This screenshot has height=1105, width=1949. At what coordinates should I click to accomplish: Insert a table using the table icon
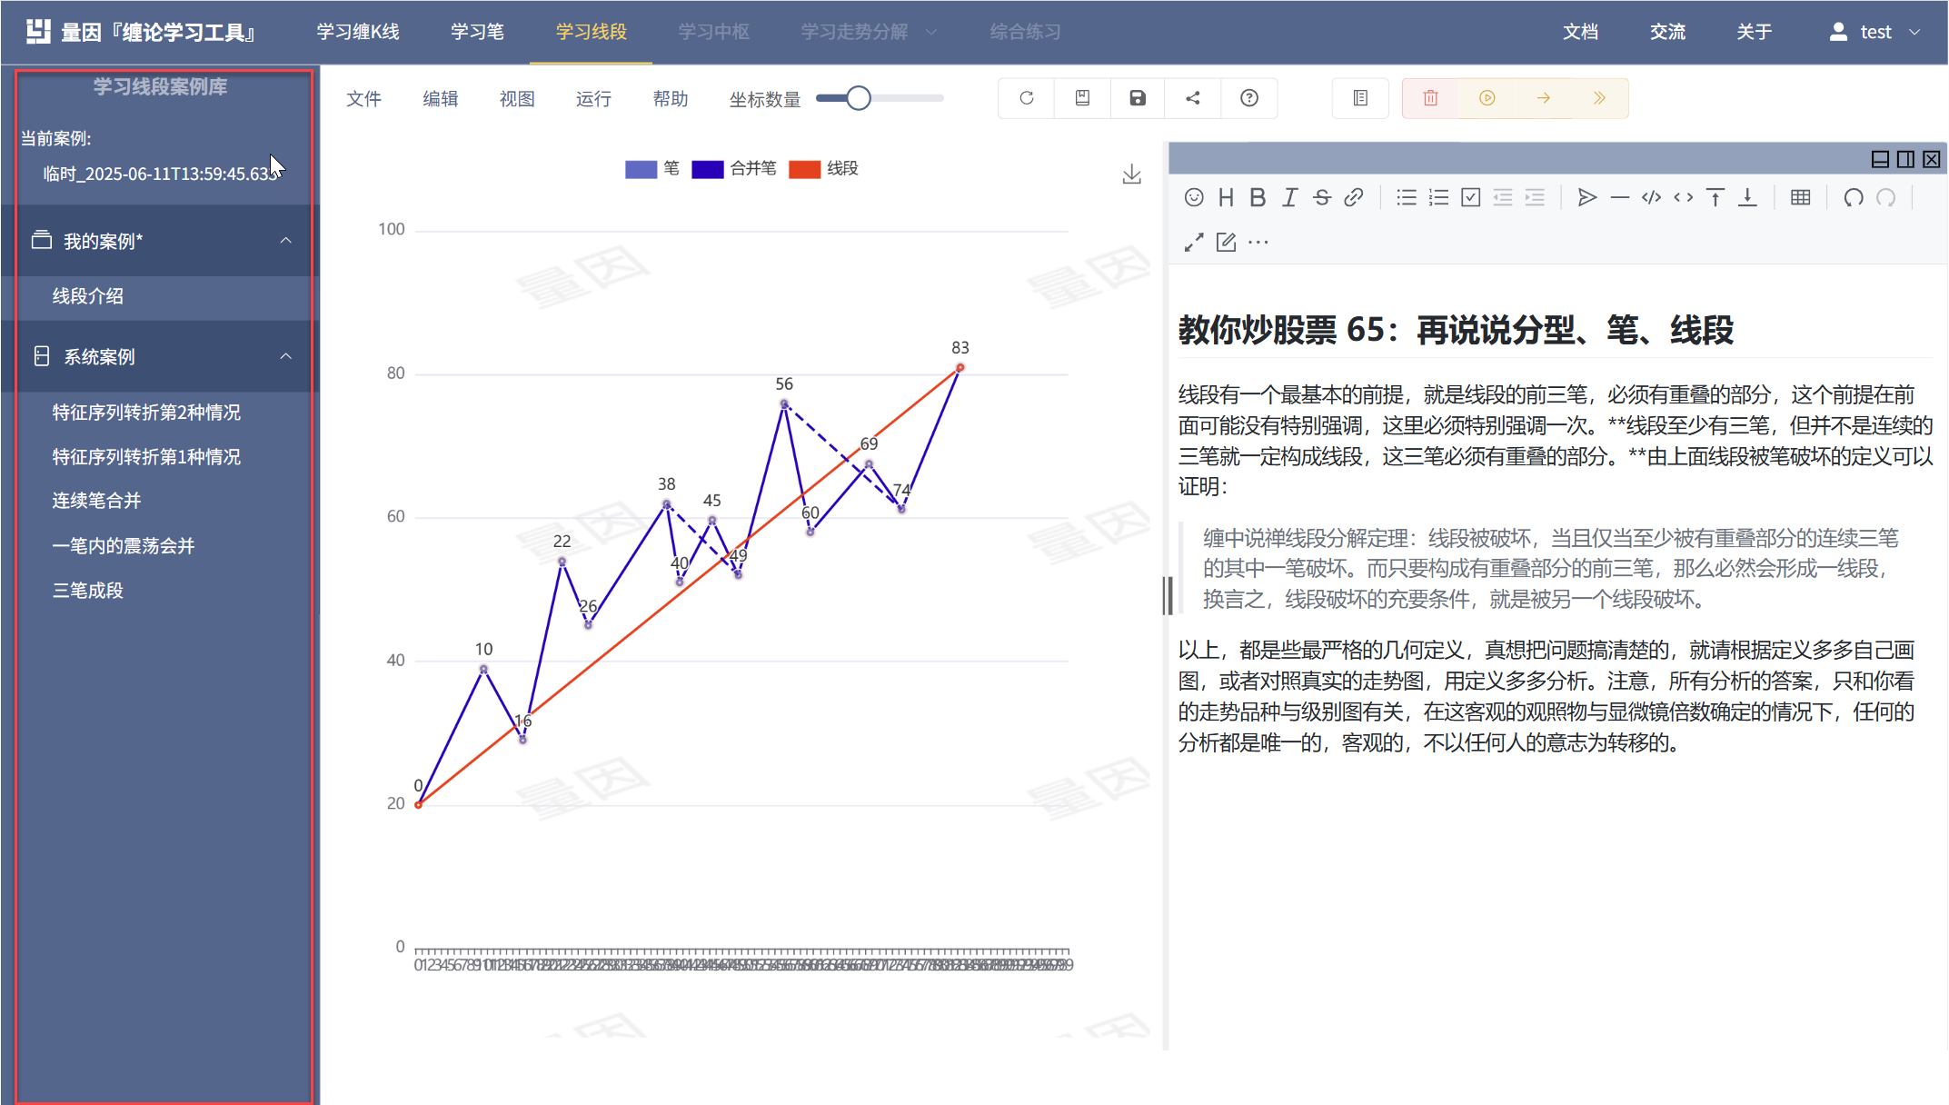click(1800, 197)
